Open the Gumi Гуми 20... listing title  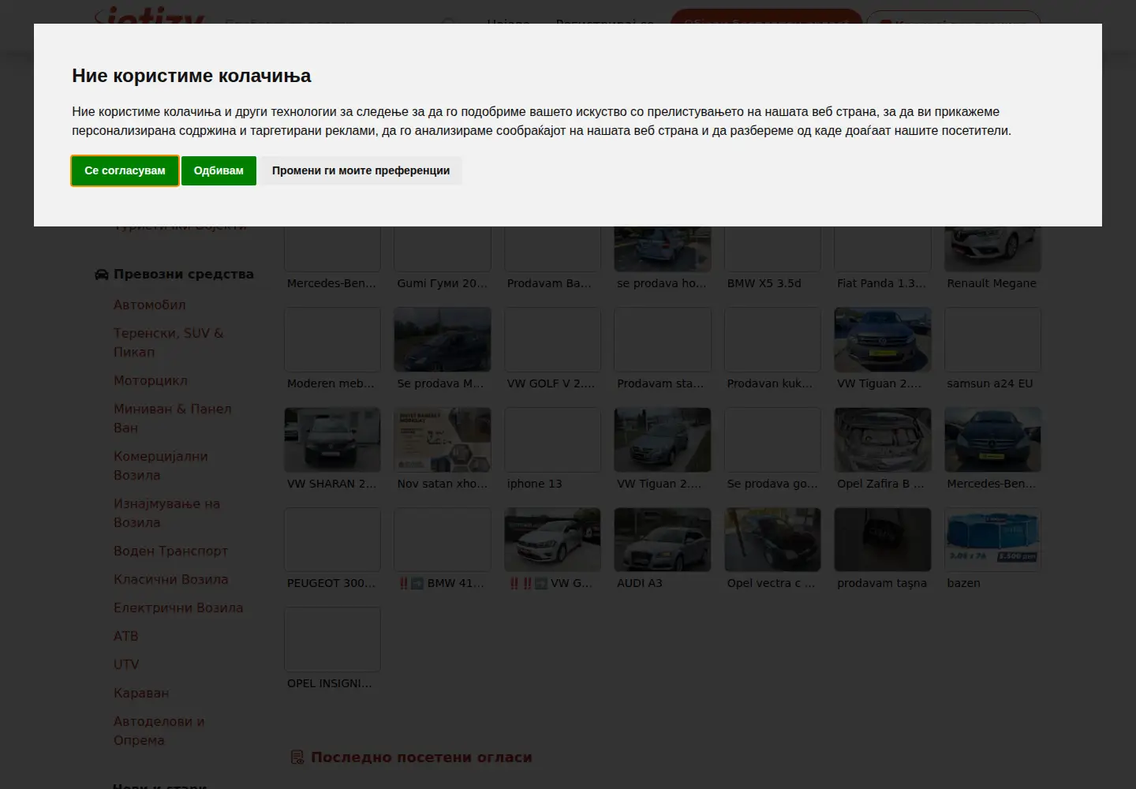[x=442, y=283]
